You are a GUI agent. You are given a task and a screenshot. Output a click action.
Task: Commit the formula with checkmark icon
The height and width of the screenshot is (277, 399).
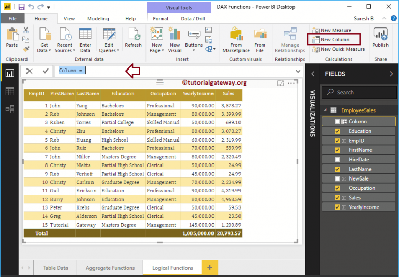(x=46, y=71)
